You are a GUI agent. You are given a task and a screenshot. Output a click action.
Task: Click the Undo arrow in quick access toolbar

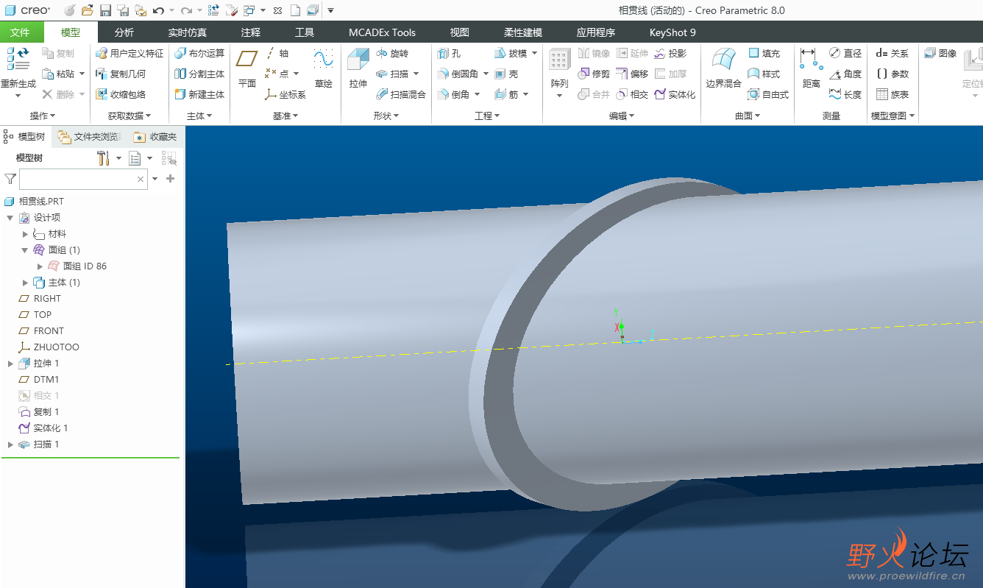[x=158, y=10]
